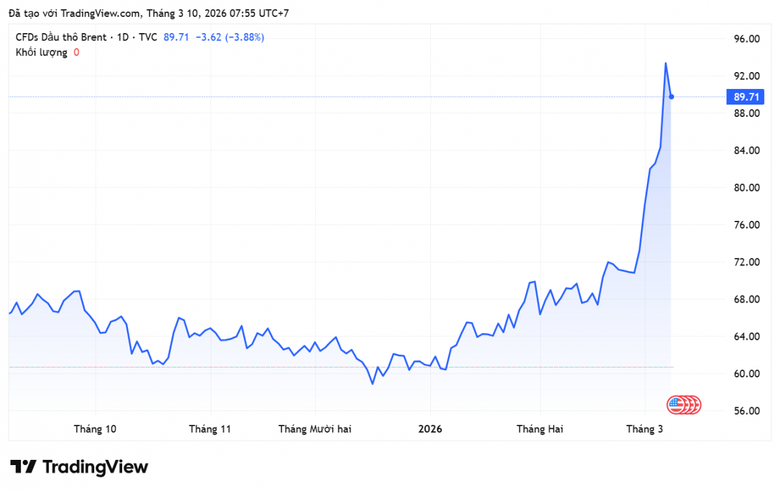Screen dimensions: 780x493
Task: Click the TradingView logo icon
Action: (x=23, y=466)
